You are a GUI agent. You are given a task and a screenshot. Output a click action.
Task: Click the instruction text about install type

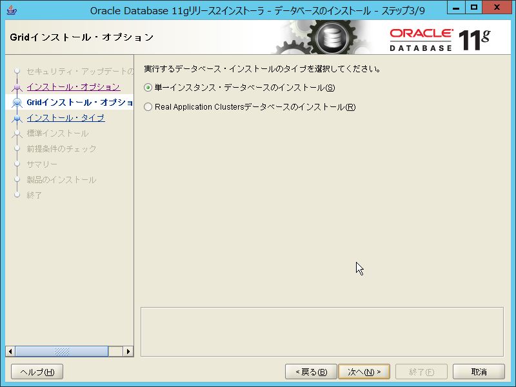(263, 69)
